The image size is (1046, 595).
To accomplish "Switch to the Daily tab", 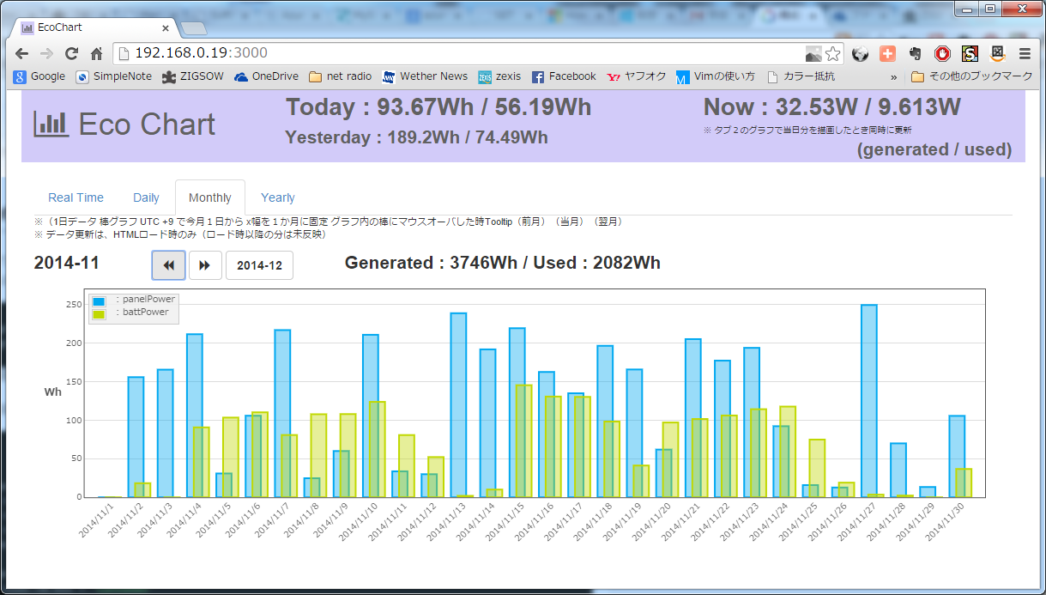I will coord(146,197).
